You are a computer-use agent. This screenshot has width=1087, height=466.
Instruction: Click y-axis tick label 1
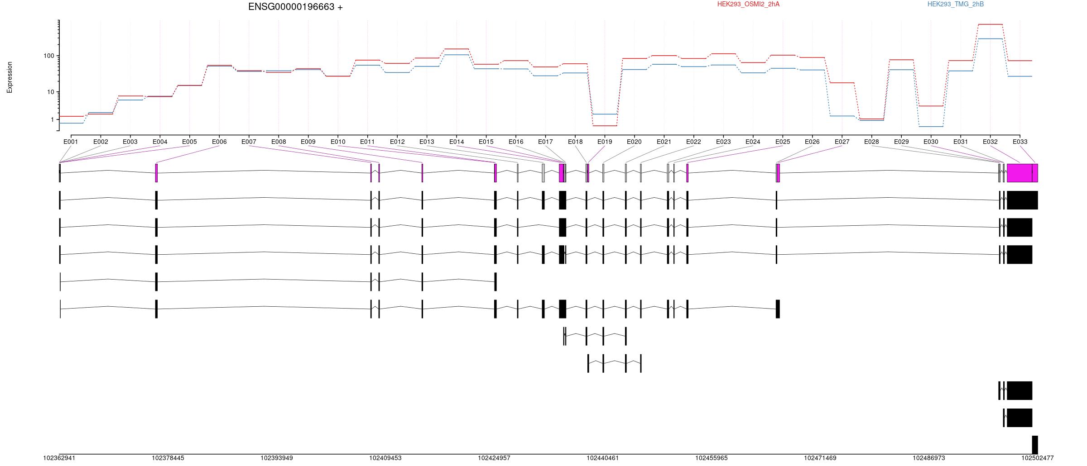tap(52, 120)
